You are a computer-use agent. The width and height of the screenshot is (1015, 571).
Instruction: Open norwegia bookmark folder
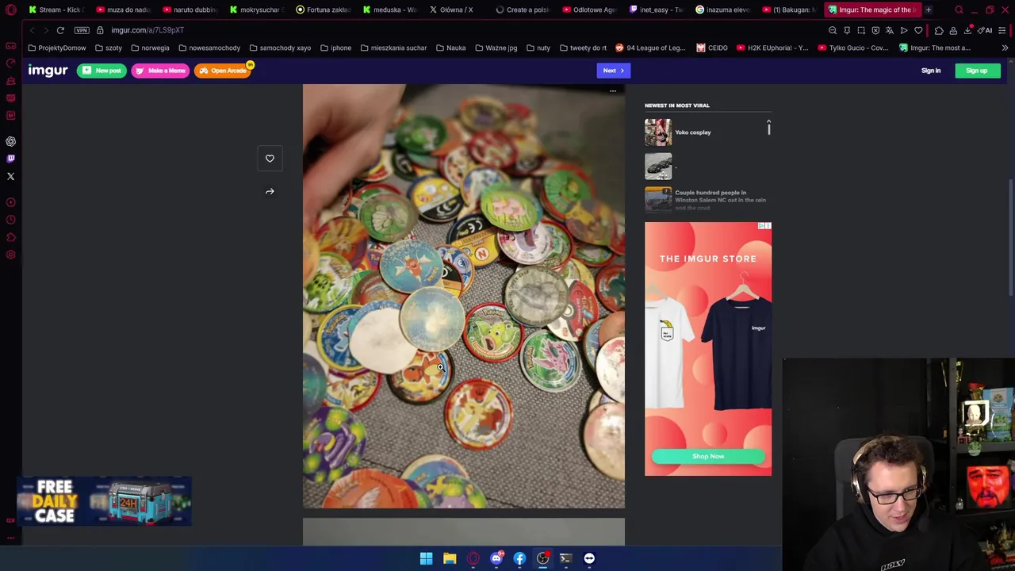(150, 48)
